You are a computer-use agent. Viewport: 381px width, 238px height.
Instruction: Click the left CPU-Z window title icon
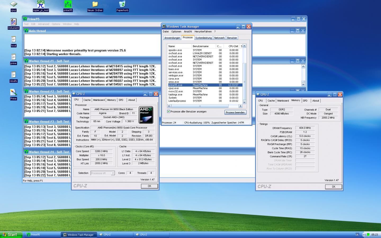pos(74,94)
